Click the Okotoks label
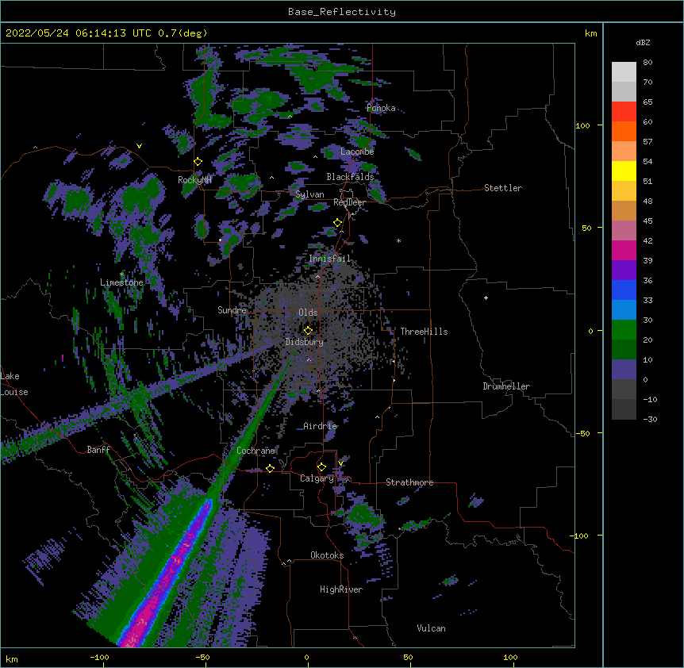 pos(327,555)
